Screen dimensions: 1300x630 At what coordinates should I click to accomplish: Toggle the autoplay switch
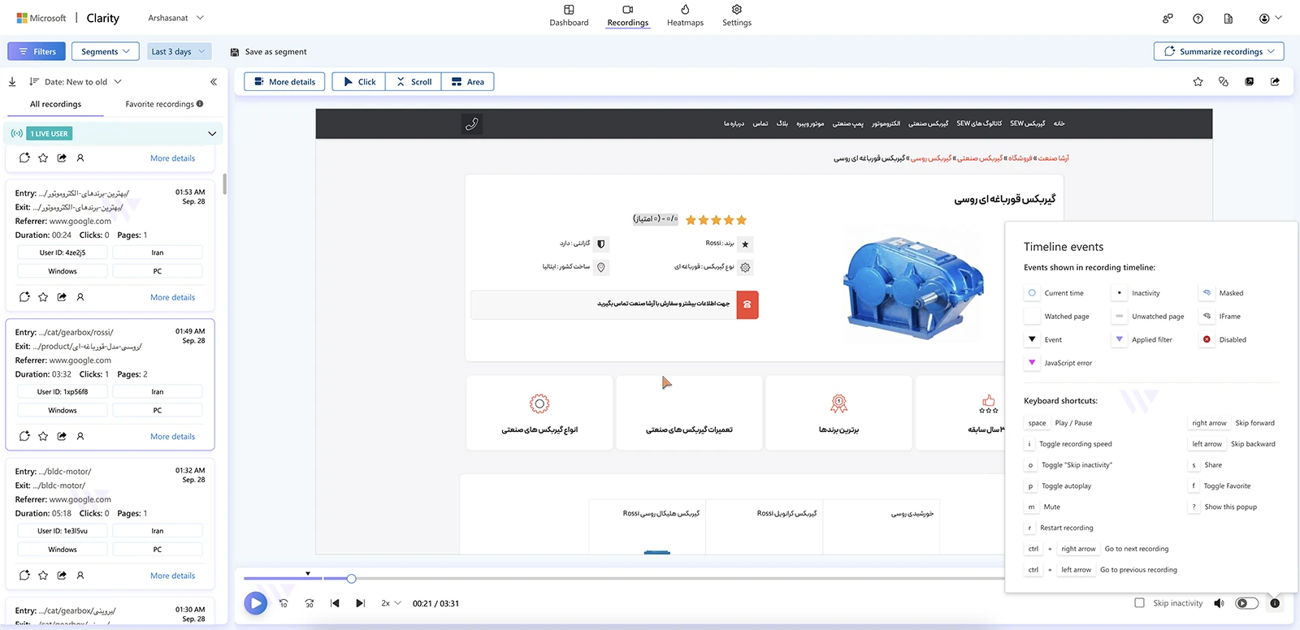click(1246, 603)
